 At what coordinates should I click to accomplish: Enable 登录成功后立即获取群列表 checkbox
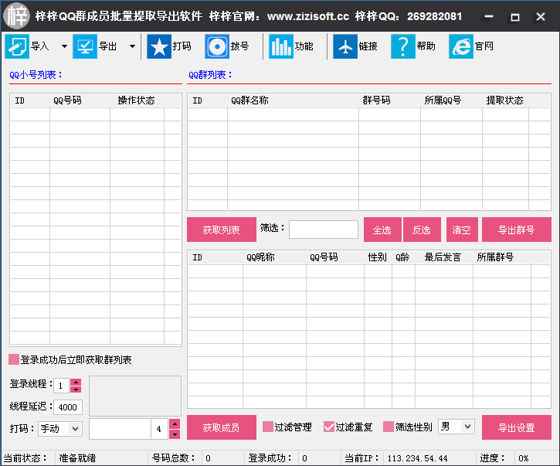point(14,359)
